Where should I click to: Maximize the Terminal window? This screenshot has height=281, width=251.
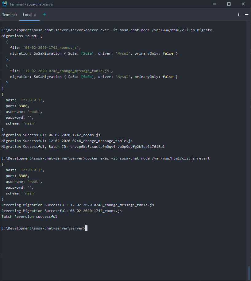point(229,4)
